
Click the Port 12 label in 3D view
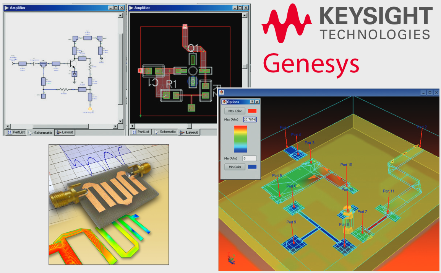pos(347,190)
